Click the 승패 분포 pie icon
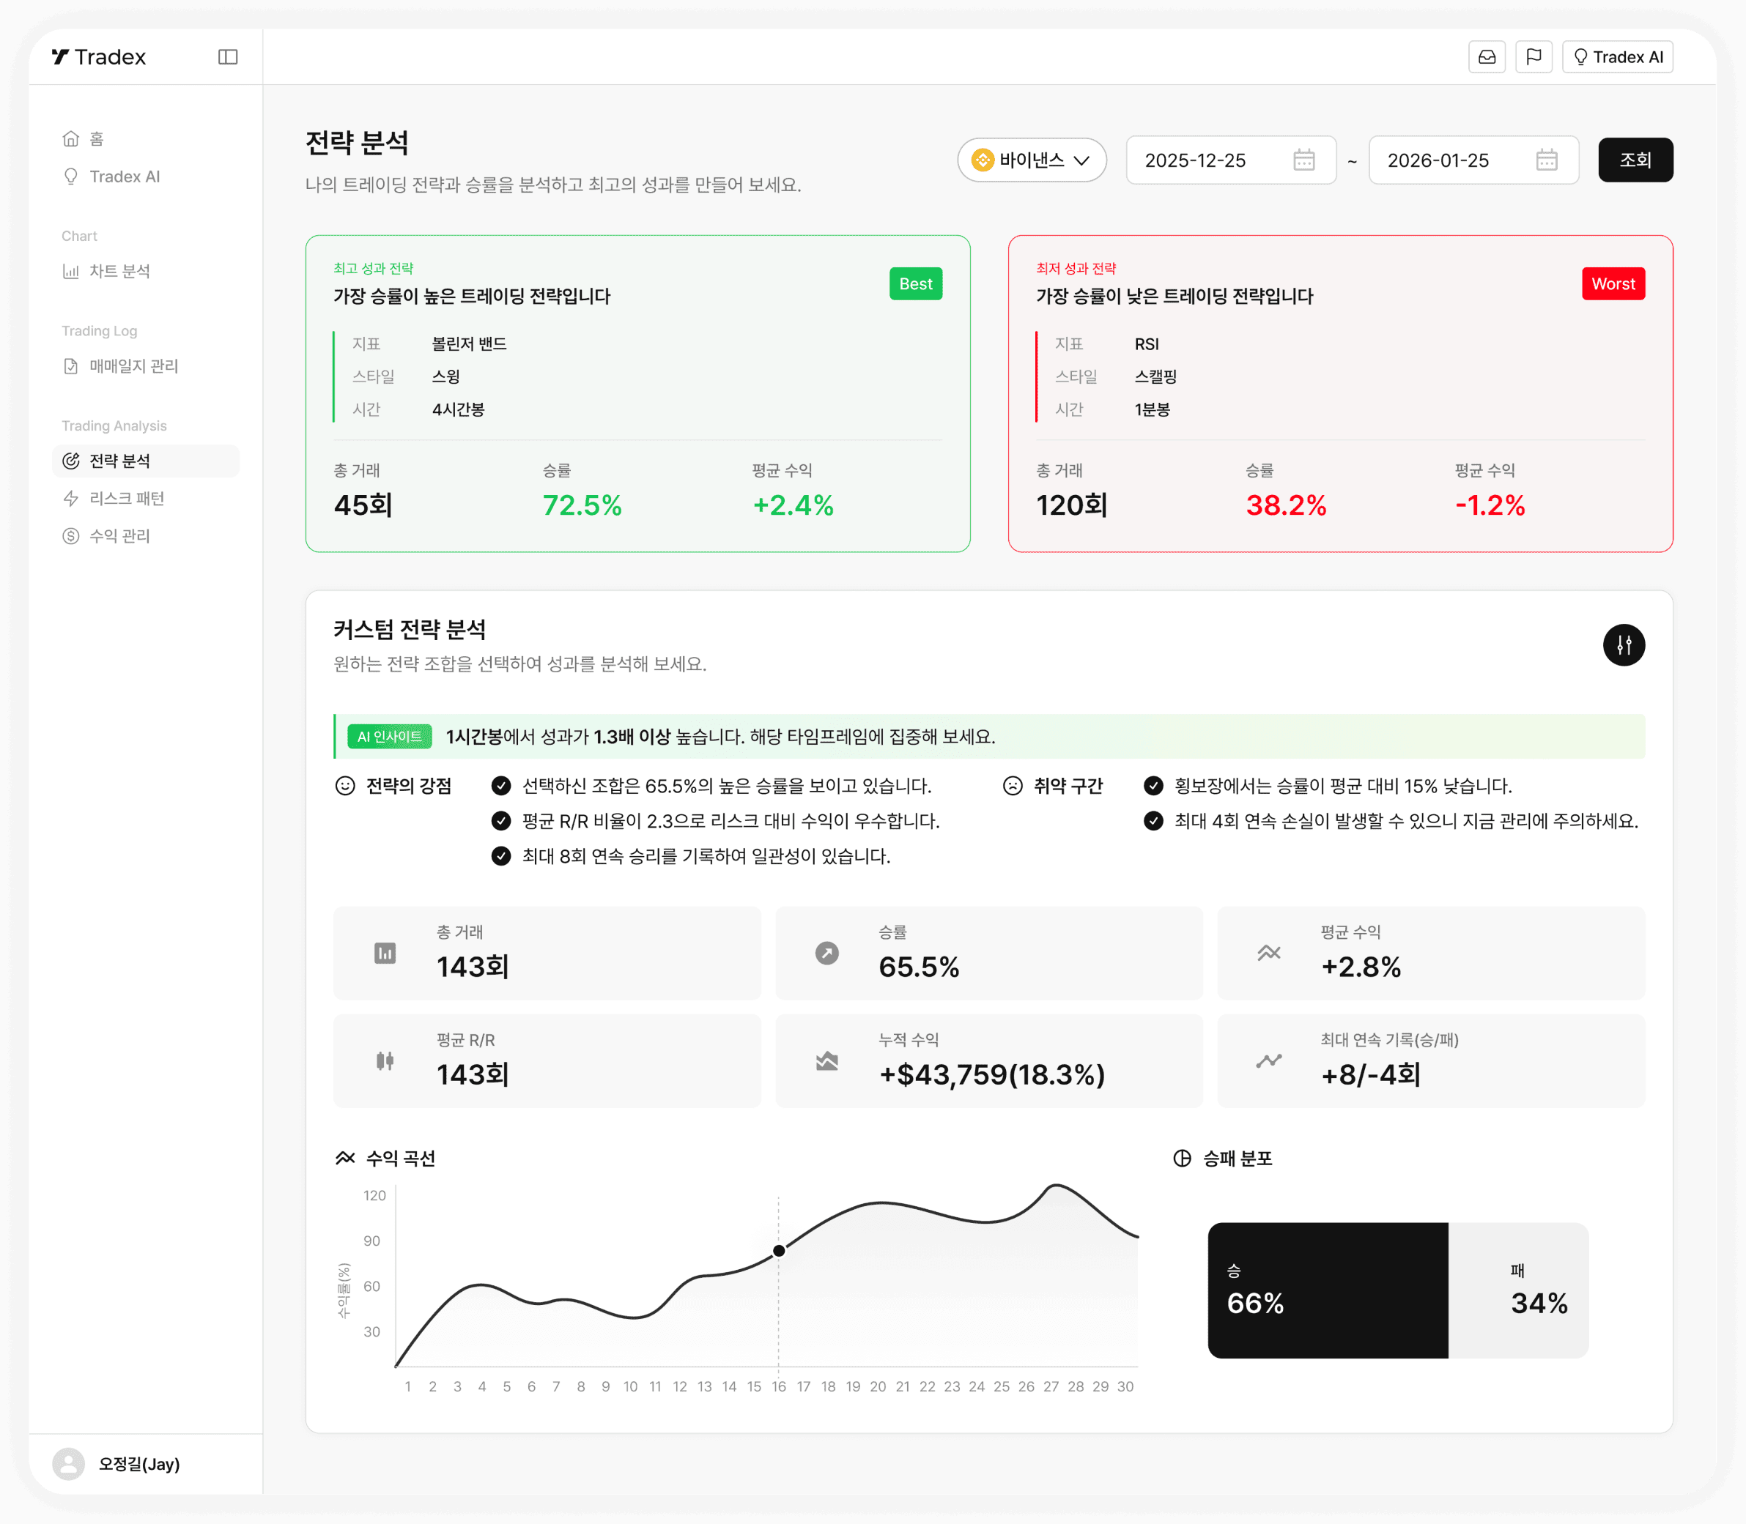This screenshot has width=1746, height=1524. point(1182,1159)
